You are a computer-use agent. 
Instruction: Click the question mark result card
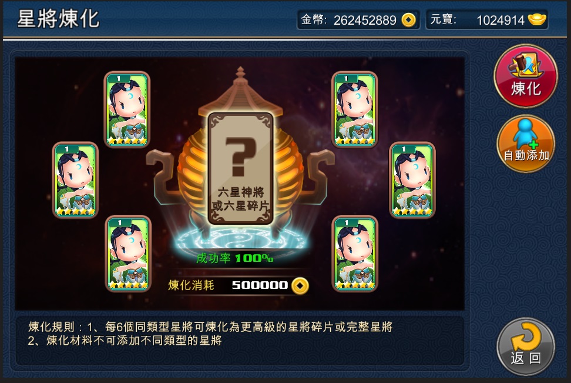(x=240, y=168)
